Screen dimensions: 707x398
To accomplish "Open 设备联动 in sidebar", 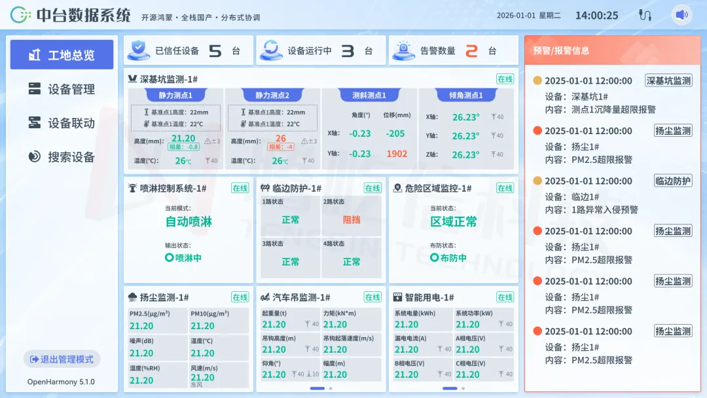I will 62,122.
